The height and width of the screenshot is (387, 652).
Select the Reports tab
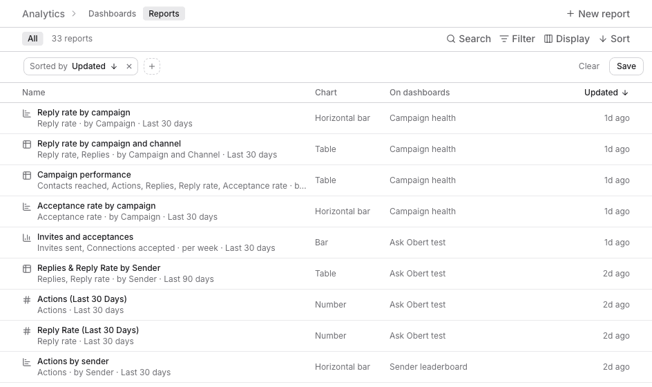[x=164, y=13]
